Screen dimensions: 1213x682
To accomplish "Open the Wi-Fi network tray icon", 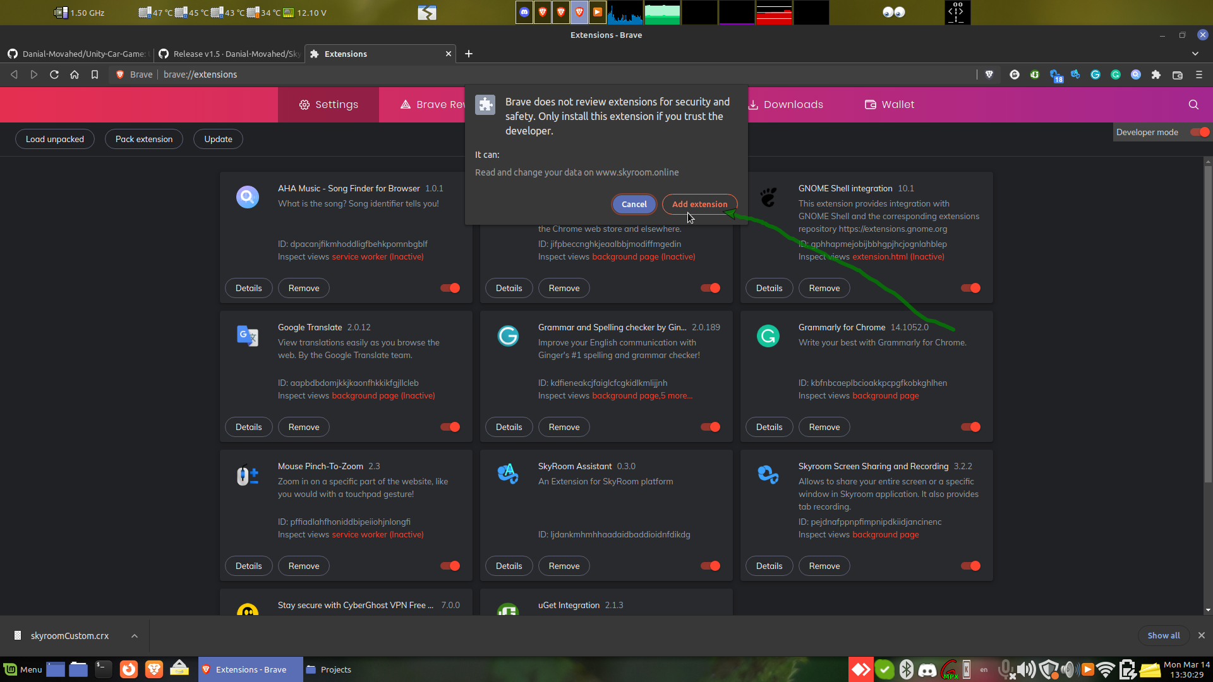I will click(1106, 670).
